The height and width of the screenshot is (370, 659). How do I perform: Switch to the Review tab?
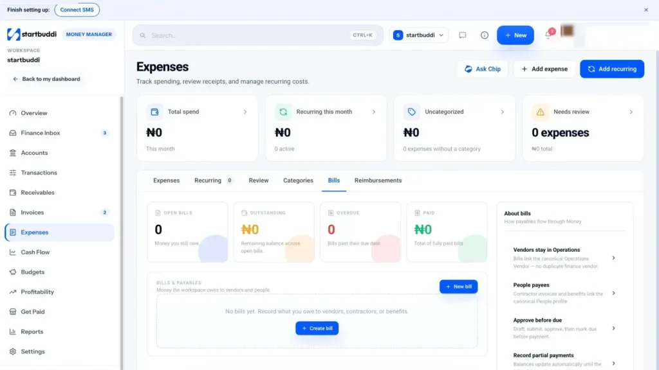tap(259, 181)
